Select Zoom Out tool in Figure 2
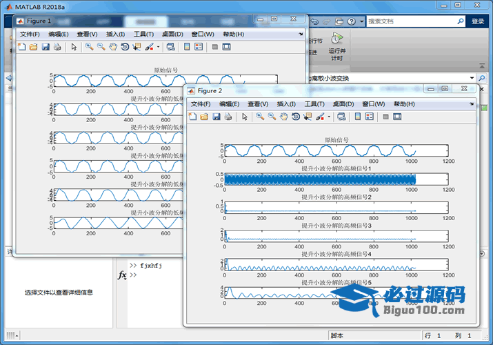493x345 pixels. [272, 117]
